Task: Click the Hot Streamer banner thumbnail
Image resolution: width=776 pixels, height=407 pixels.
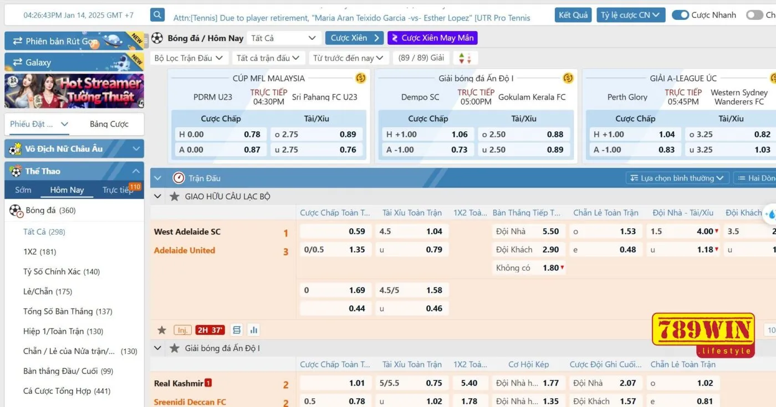Action: [74, 91]
